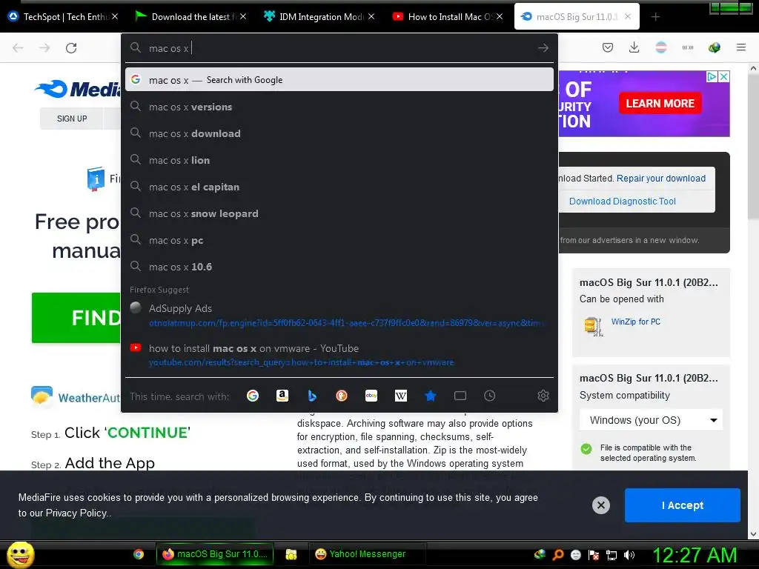Screen dimensions: 759x569
Task: Open the Pocket save icon
Action: (608, 47)
